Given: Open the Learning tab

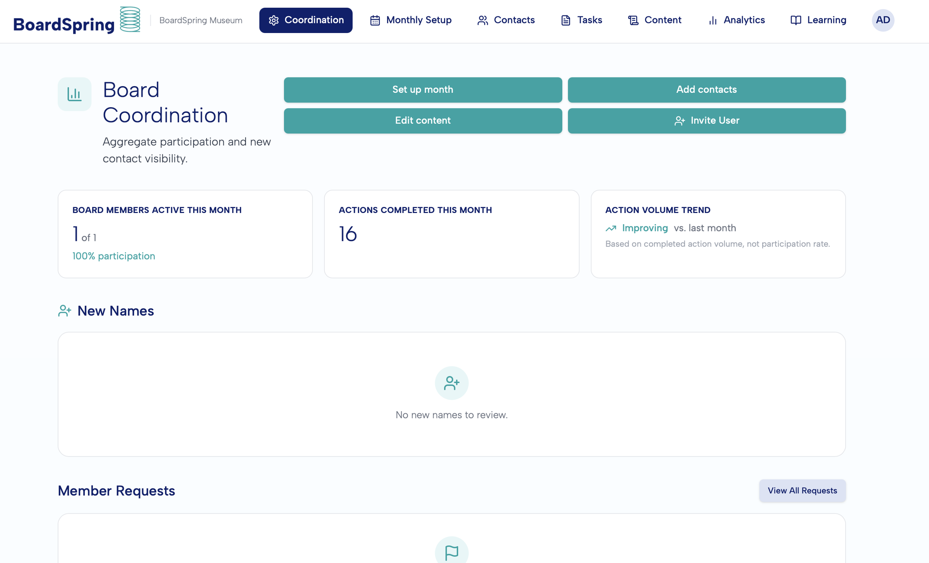Looking at the screenshot, I should [x=818, y=20].
